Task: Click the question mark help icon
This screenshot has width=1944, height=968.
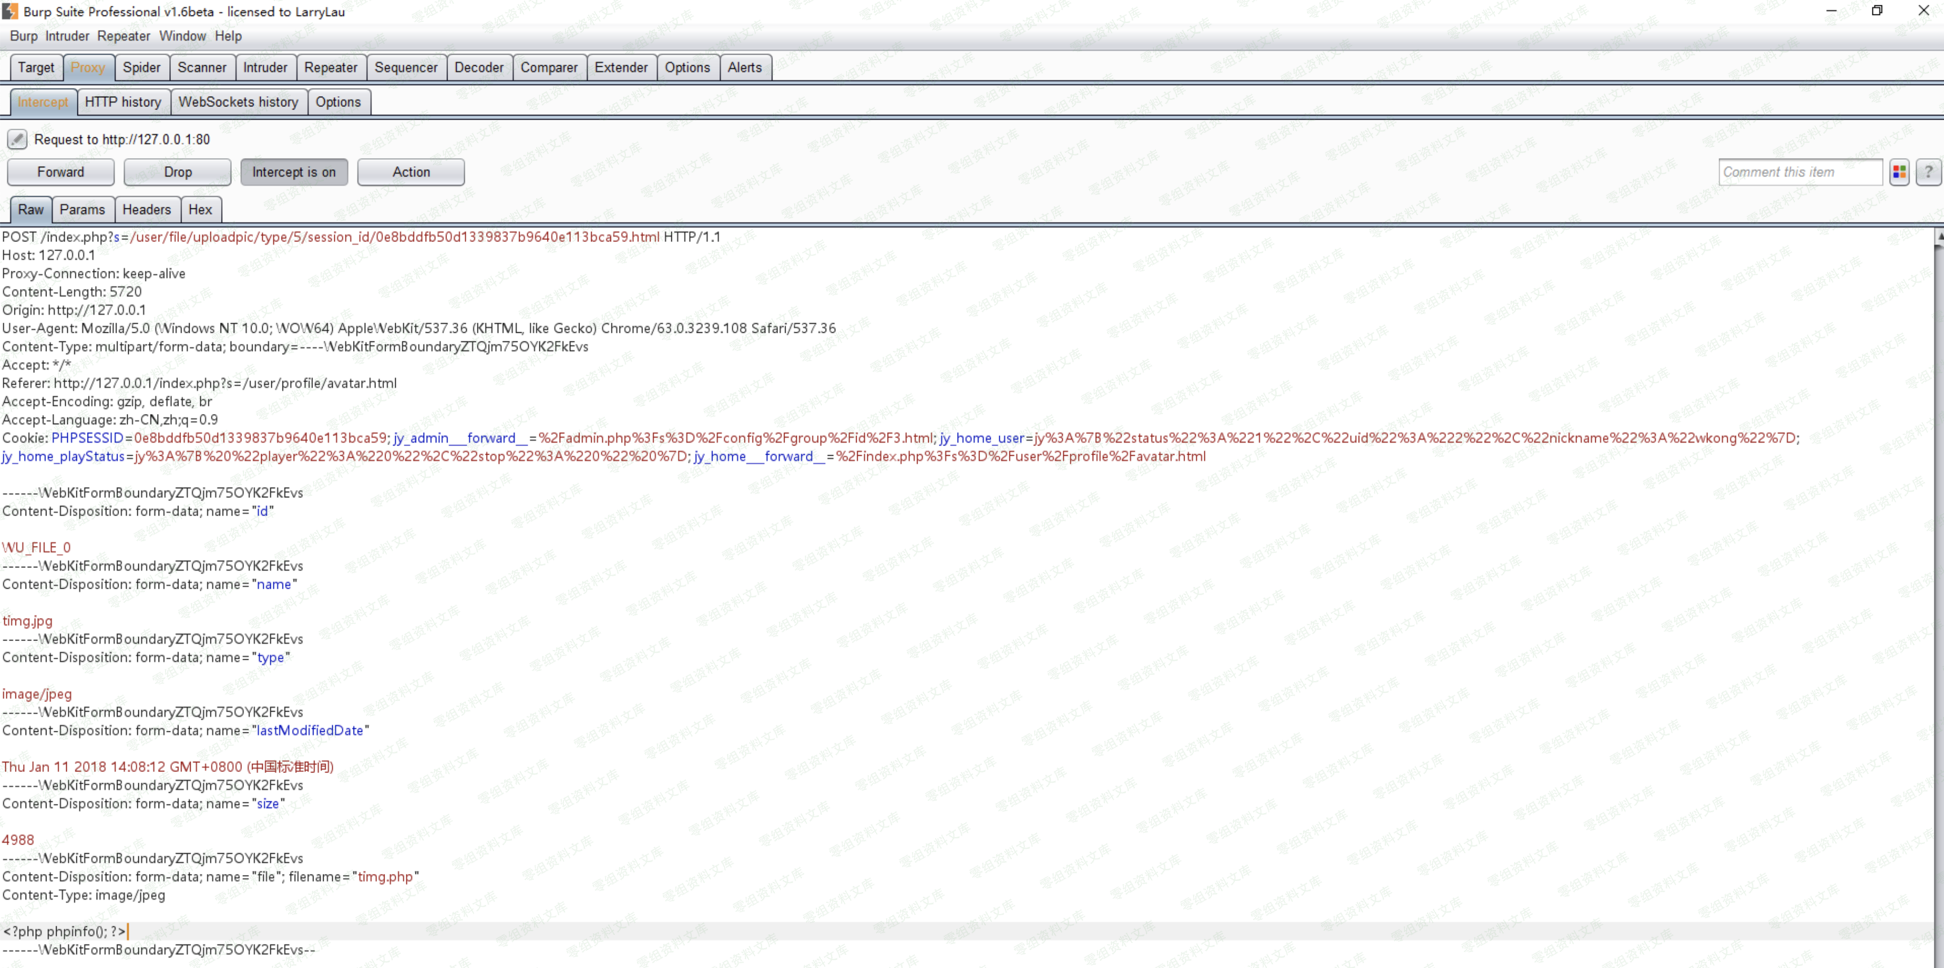Action: (1927, 172)
